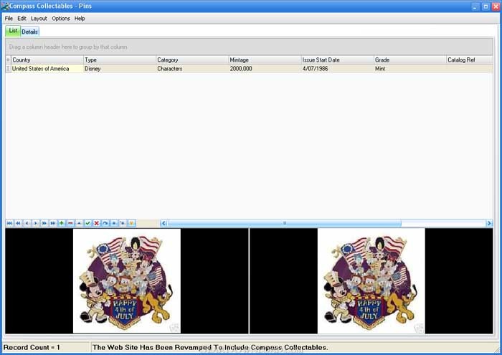Screen dimensions: 502x355
Task: Open the Help menu
Action: pyautogui.click(x=80, y=19)
